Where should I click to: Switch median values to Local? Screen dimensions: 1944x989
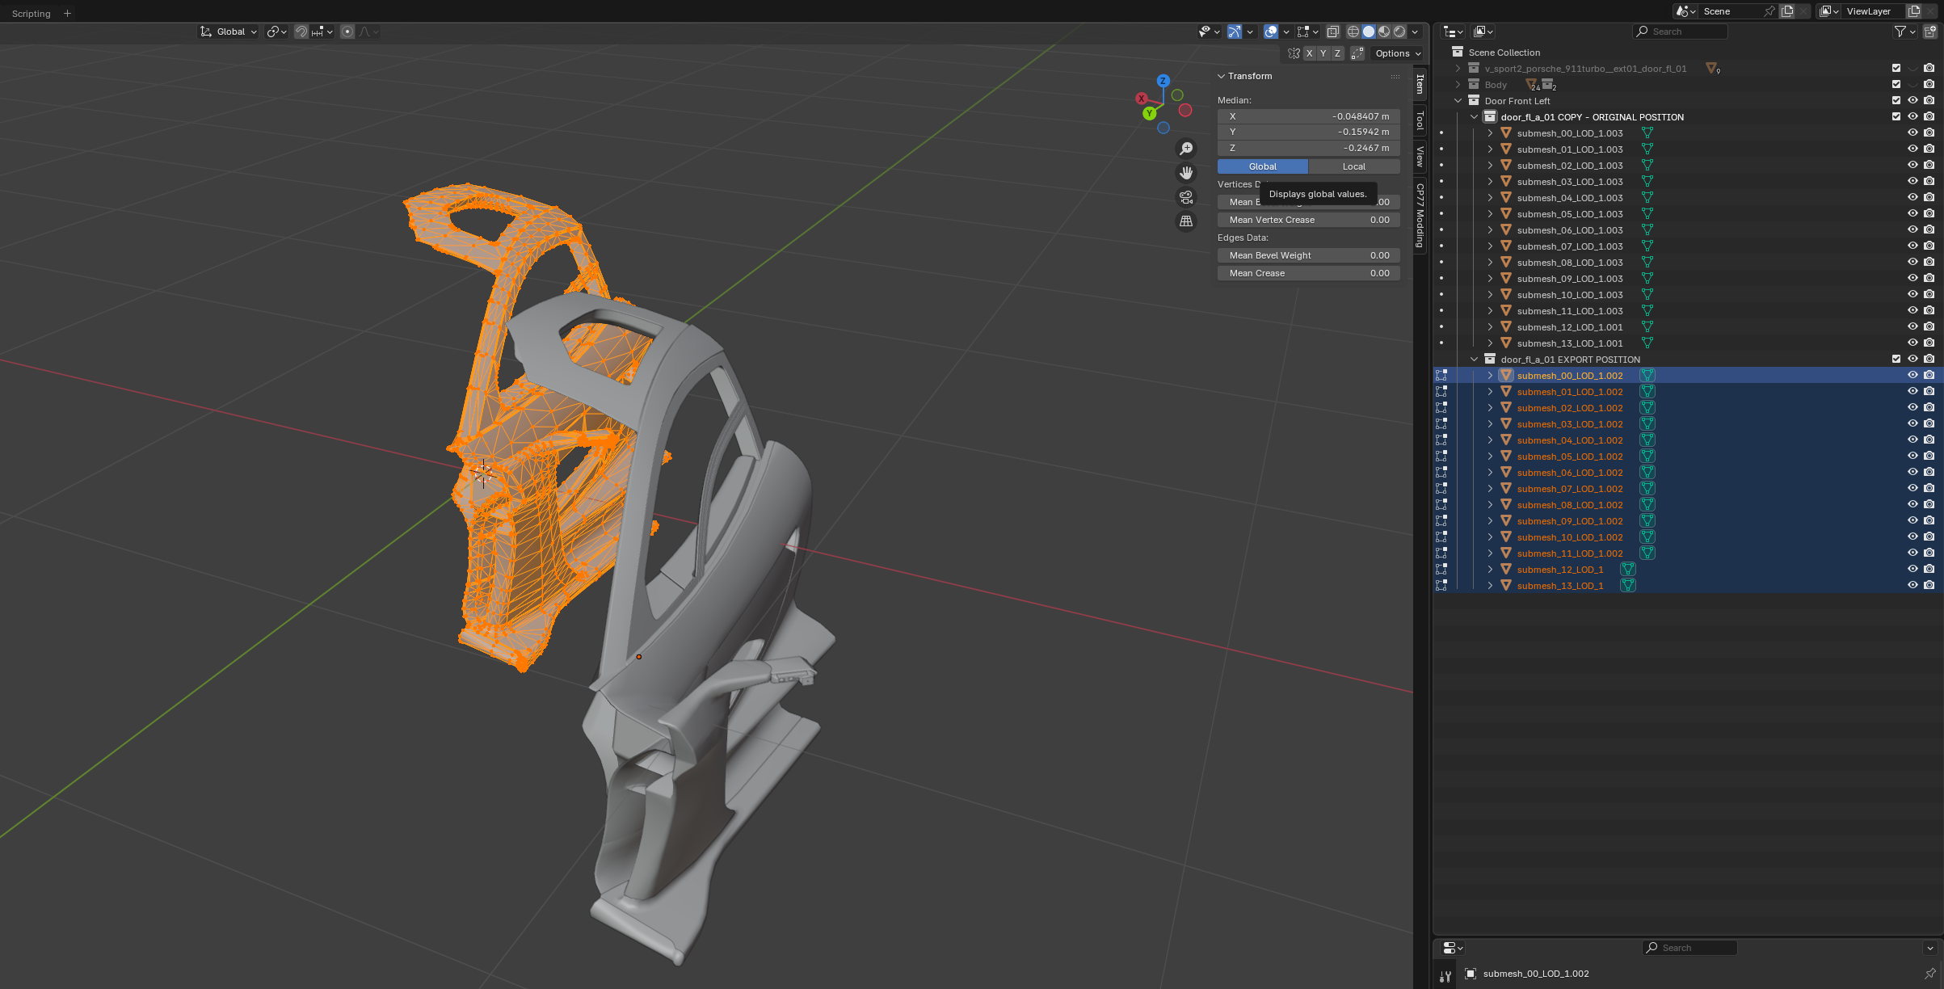click(x=1353, y=166)
